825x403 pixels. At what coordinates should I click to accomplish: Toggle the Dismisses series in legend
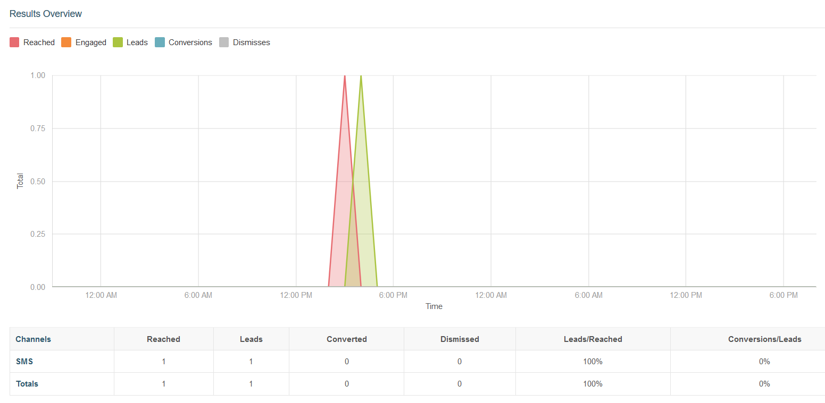[245, 42]
